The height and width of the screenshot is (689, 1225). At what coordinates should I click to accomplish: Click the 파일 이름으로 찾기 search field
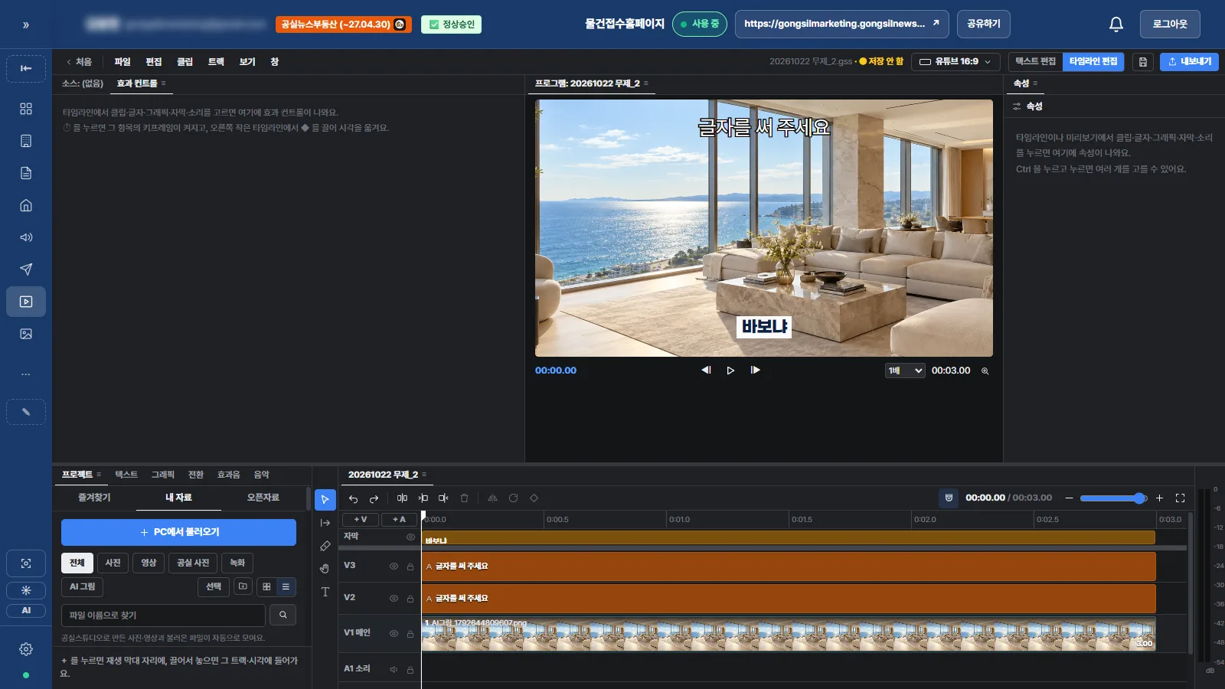[163, 616]
